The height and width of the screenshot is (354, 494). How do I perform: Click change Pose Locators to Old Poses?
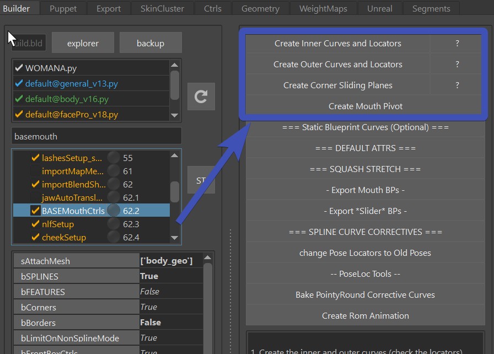point(365,253)
